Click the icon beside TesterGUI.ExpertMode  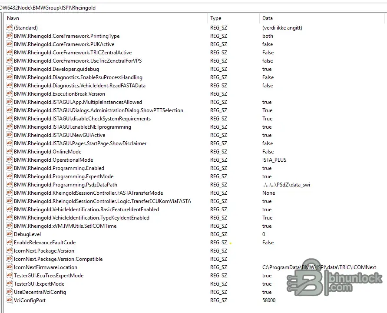(x=10, y=284)
